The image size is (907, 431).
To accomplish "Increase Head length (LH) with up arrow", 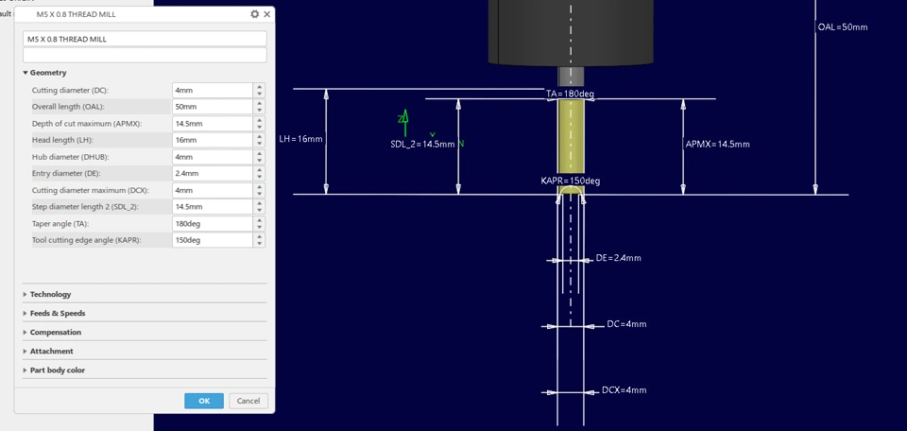I will pos(260,136).
